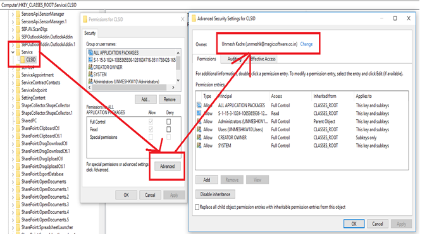This screenshot has height=236, width=439.
Task: Toggle Allow checkbox for Read permission
Action: pyautogui.click(x=151, y=129)
